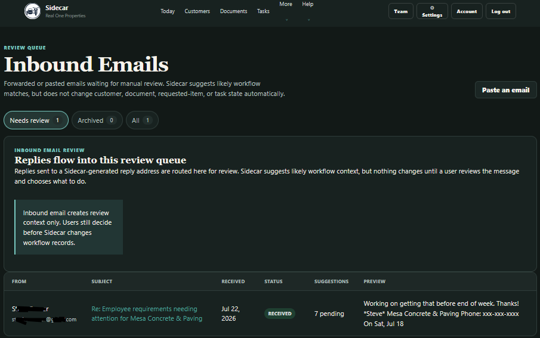
Task: Open the Account page
Action: tap(467, 11)
